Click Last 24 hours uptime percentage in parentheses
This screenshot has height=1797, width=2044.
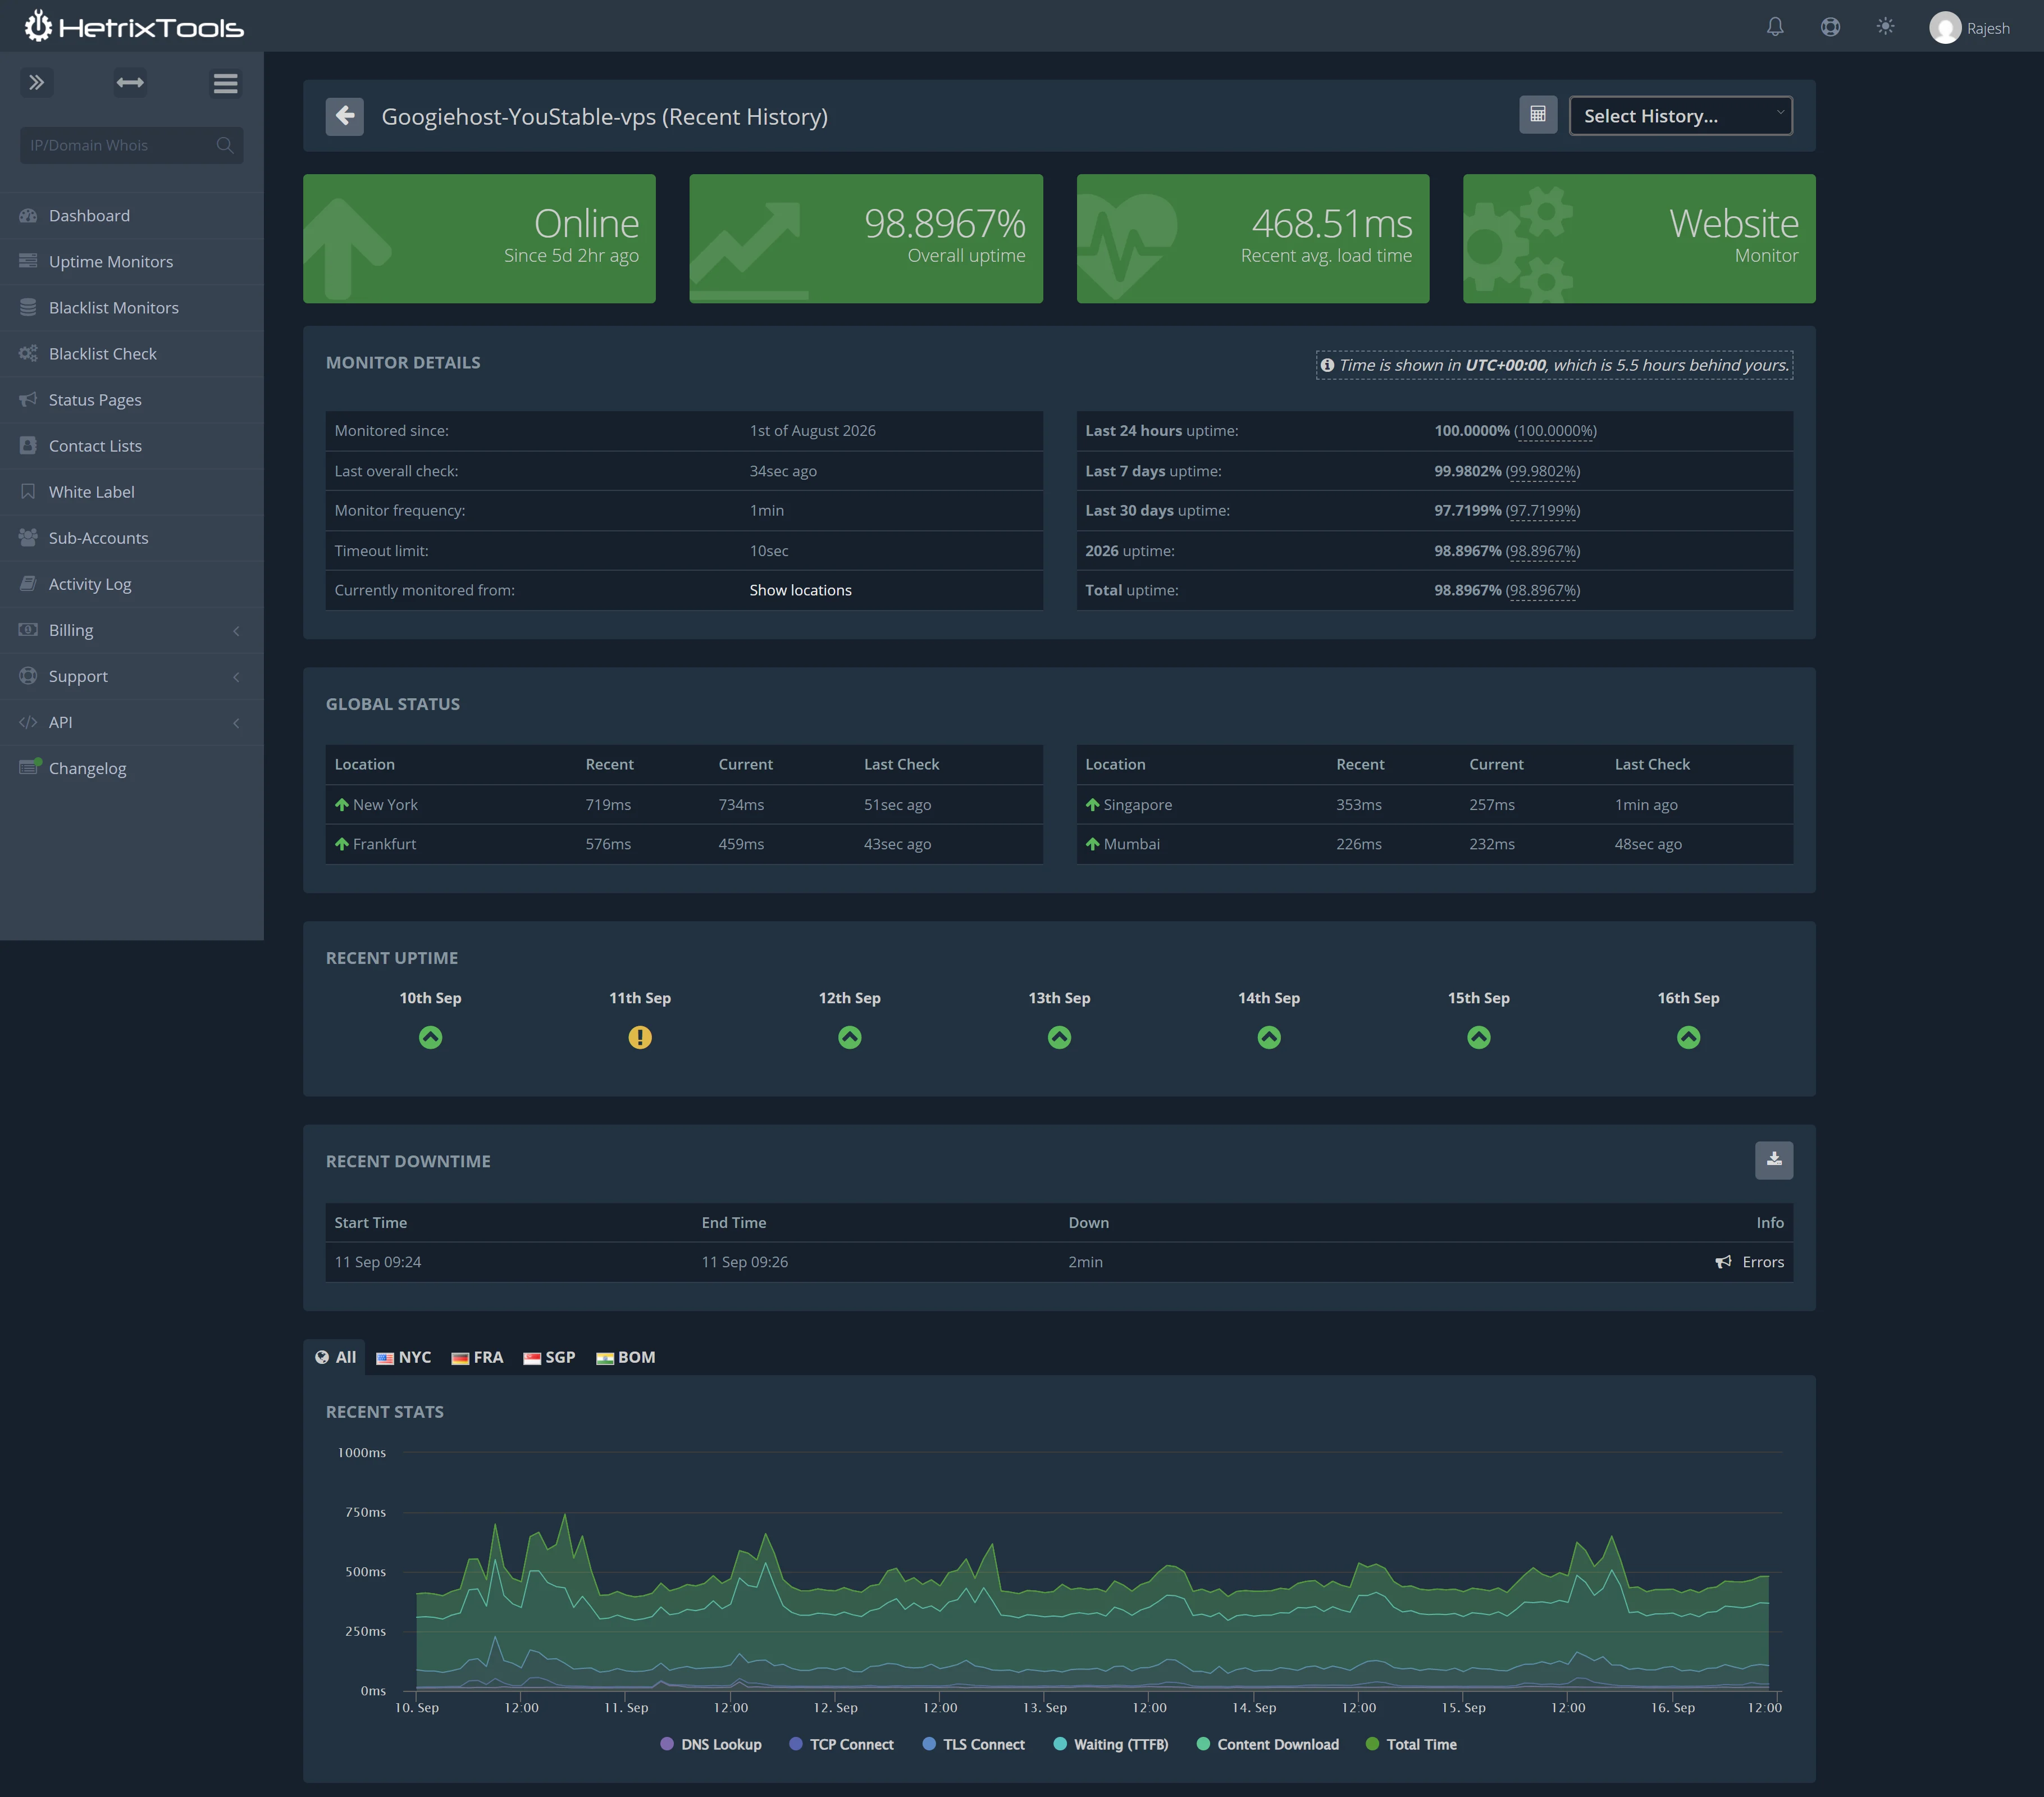click(x=1555, y=431)
